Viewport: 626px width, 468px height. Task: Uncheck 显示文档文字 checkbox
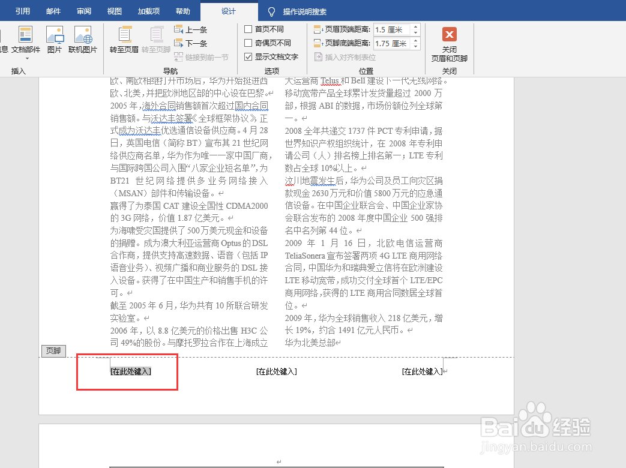click(248, 56)
